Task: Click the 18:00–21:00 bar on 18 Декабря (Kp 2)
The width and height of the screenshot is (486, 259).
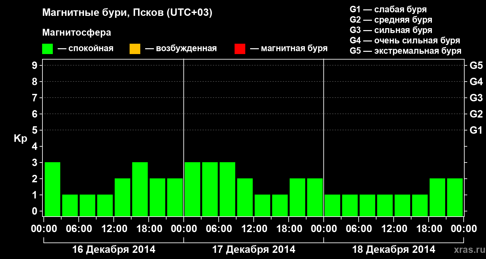Action: click(437, 197)
